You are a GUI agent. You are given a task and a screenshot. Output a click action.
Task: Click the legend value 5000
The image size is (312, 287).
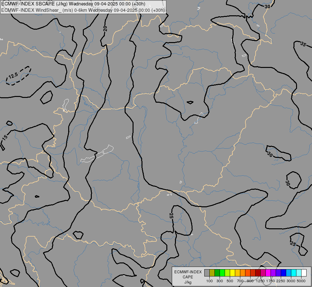click(301, 281)
